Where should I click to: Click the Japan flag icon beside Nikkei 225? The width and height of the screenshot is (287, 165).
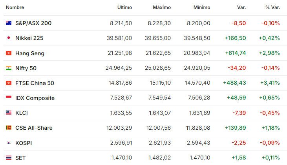(9, 38)
